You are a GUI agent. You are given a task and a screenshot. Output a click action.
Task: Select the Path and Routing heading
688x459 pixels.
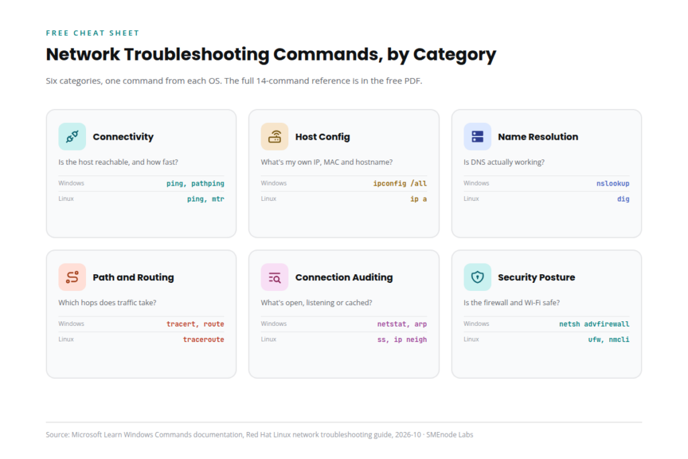pos(134,278)
